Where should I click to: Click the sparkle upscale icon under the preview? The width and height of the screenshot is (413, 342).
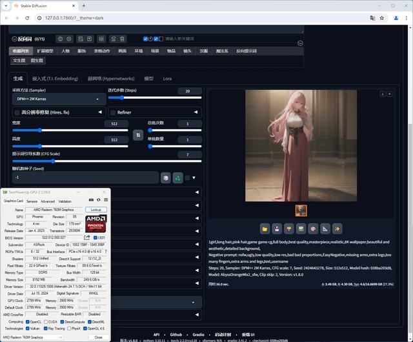coord(337,228)
